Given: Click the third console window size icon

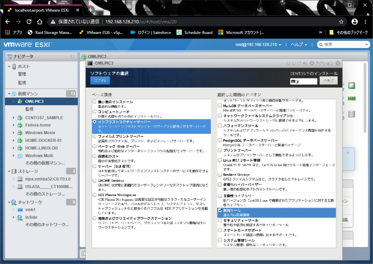Looking at the screenshot, I should coord(299,63).
